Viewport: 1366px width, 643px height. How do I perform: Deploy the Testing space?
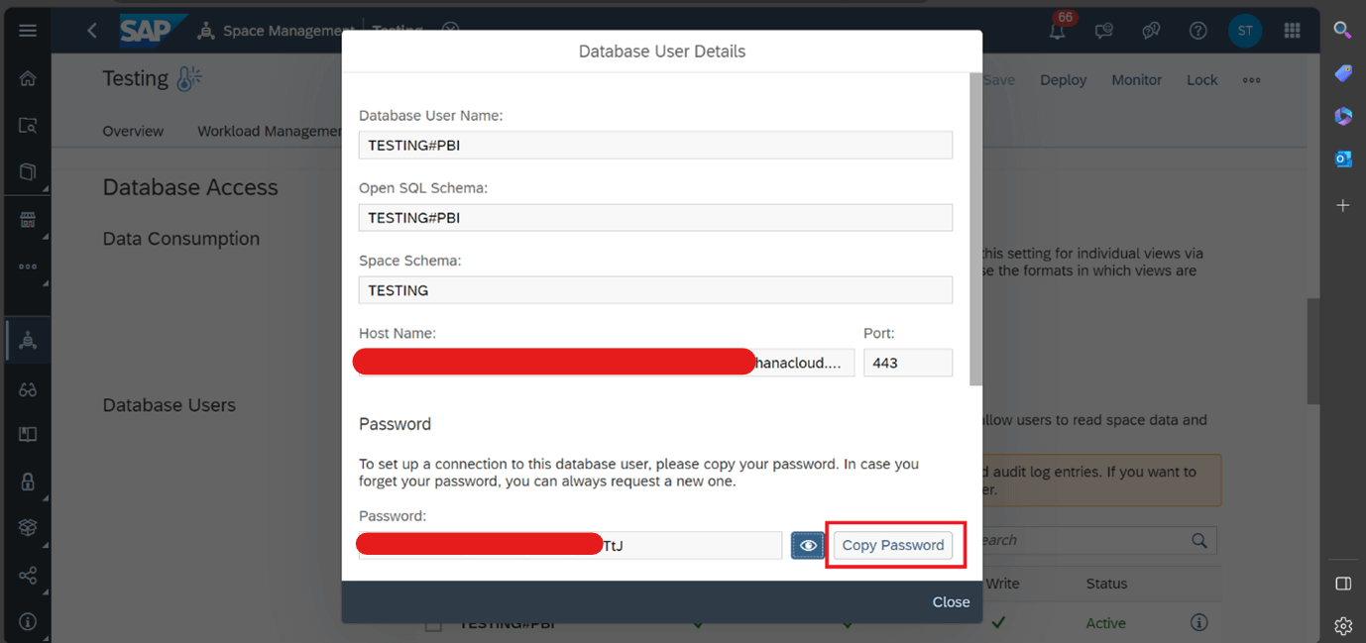point(1063,79)
